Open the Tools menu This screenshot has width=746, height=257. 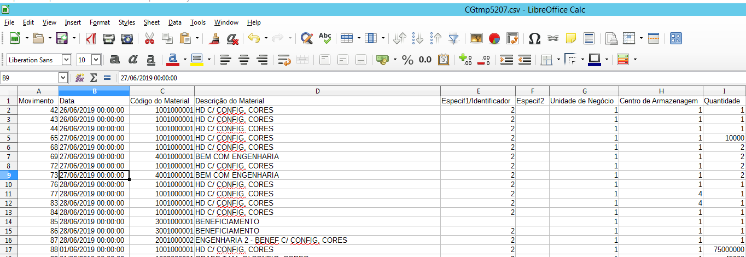198,22
